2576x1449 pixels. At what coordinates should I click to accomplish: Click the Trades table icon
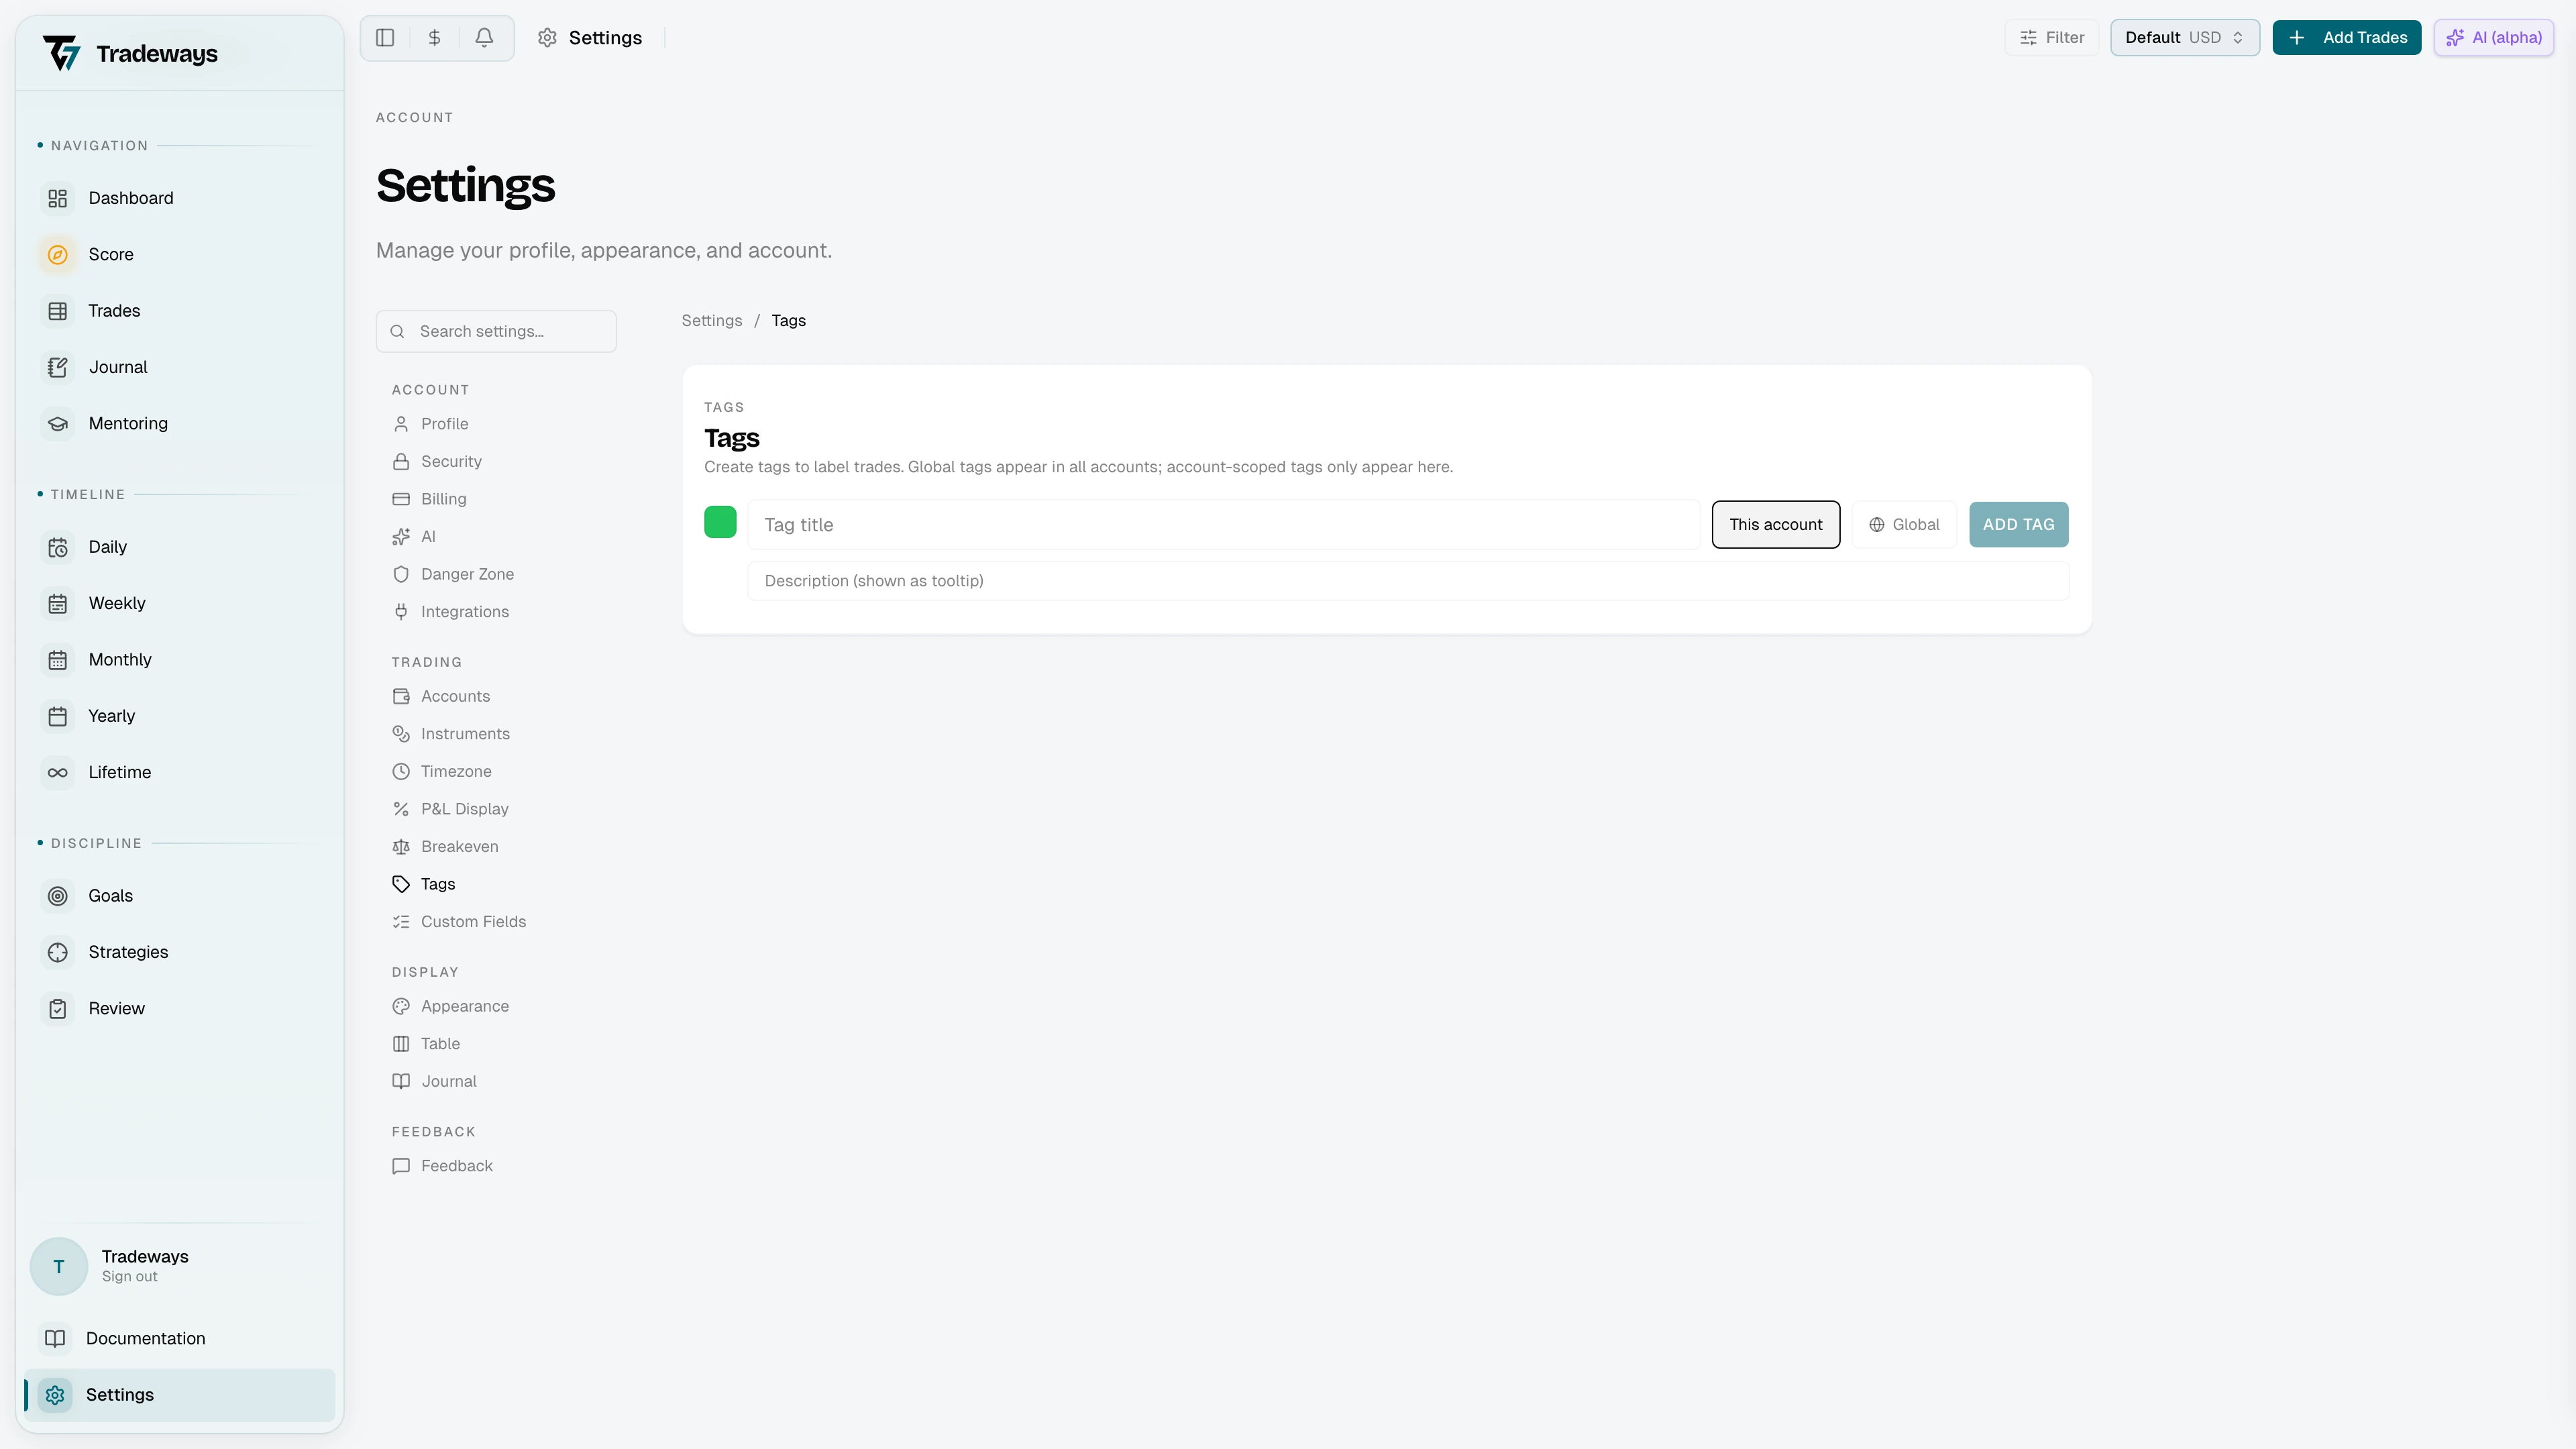pos(58,311)
